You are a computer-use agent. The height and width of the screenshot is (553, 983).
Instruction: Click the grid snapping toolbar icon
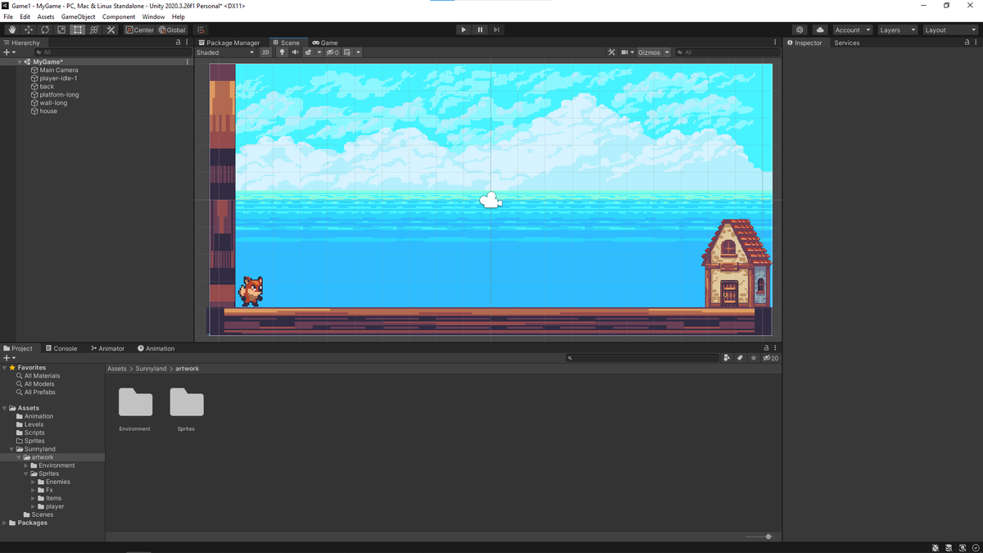pos(201,29)
